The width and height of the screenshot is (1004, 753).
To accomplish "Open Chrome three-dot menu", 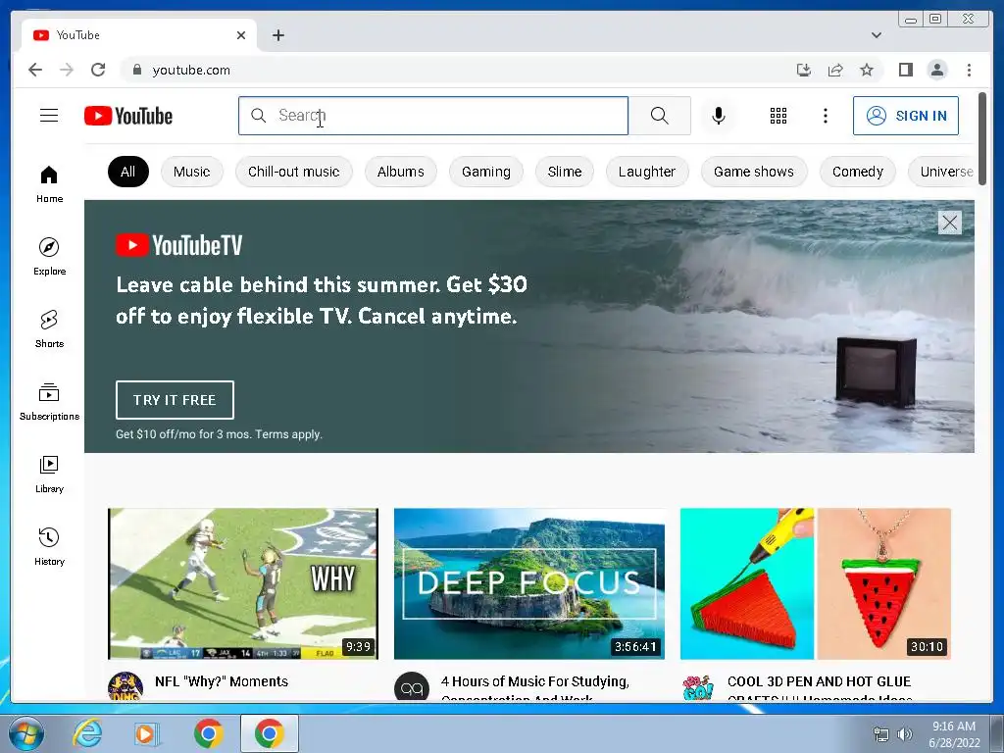I will [969, 70].
